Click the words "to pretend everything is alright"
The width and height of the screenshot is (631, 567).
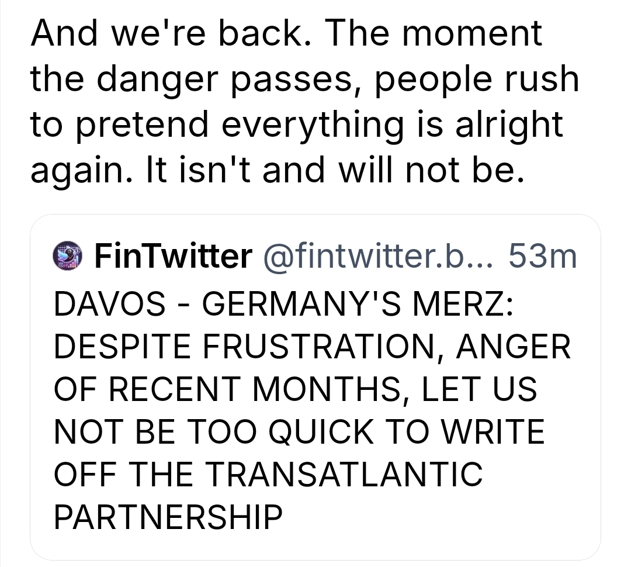pyautogui.click(x=297, y=124)
